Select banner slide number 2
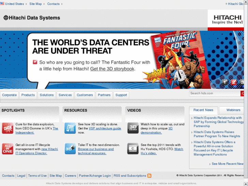 coord(234,82)
